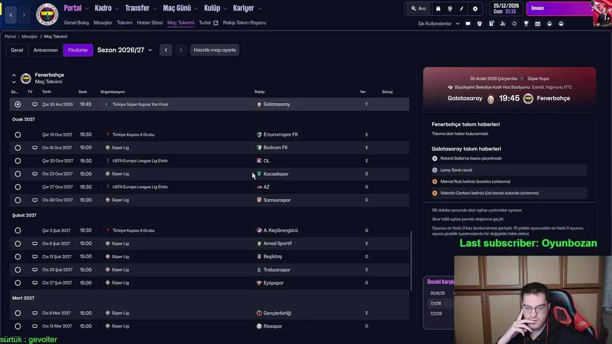612x344 pixels.
Task: Select the radio button for Galatasaray fixture
Action: click(x=18, y=104)
